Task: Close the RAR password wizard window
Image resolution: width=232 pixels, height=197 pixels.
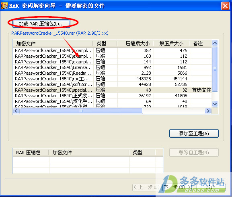Action: tap(225, 6)
